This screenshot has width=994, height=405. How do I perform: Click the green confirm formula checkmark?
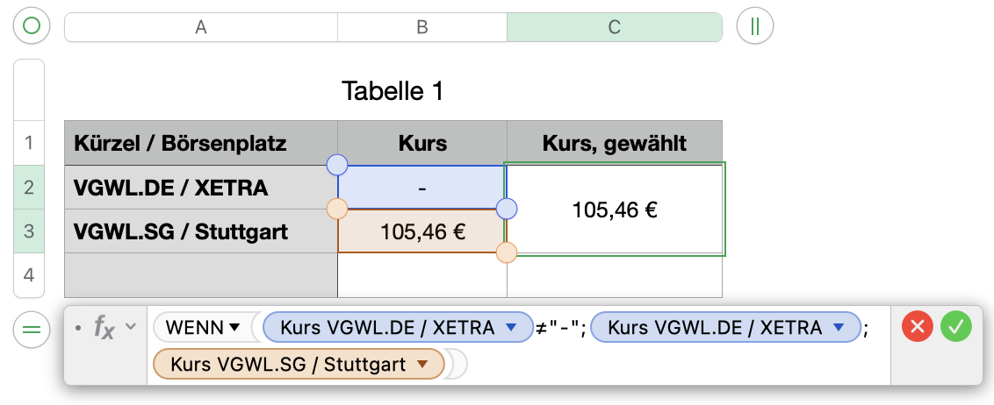tap(956, 327)
